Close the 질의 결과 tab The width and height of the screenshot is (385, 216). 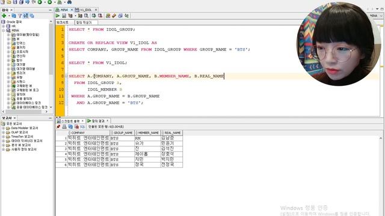point(107,121)
